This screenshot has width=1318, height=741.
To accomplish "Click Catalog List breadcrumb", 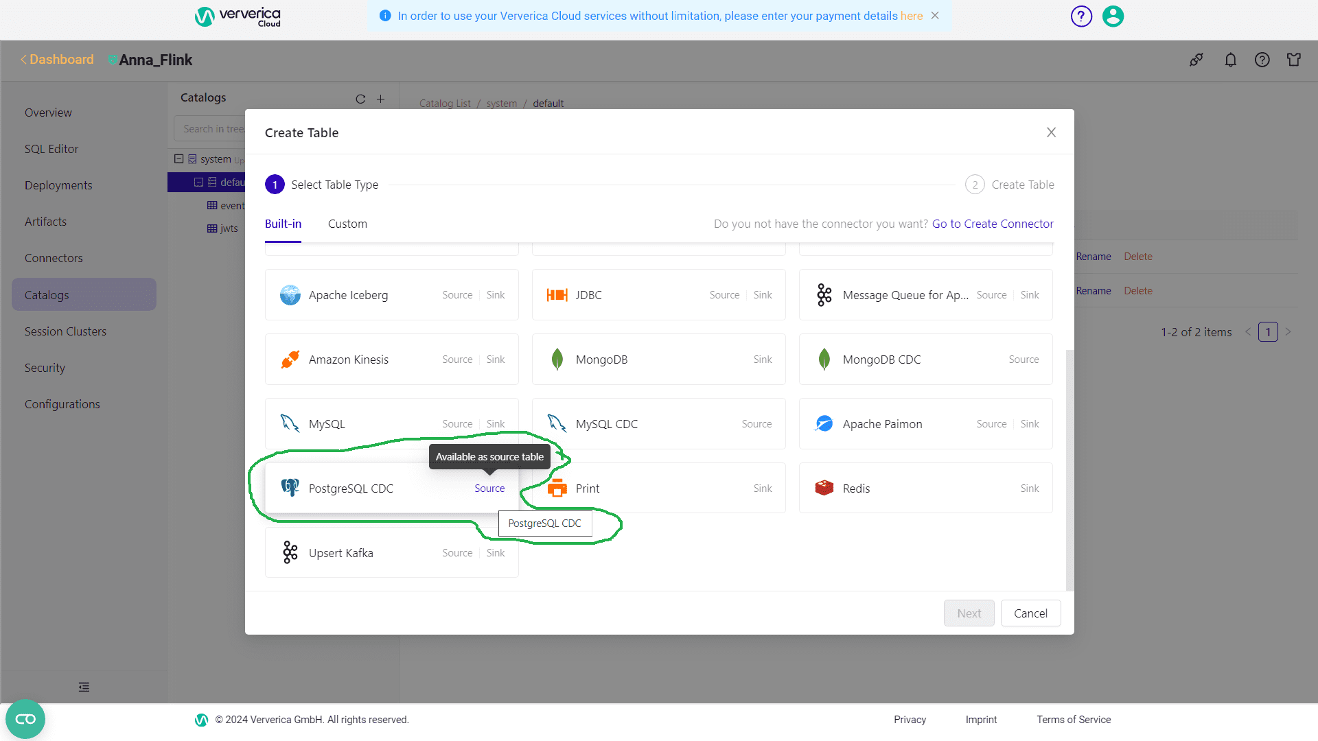I will click(445, 104).
